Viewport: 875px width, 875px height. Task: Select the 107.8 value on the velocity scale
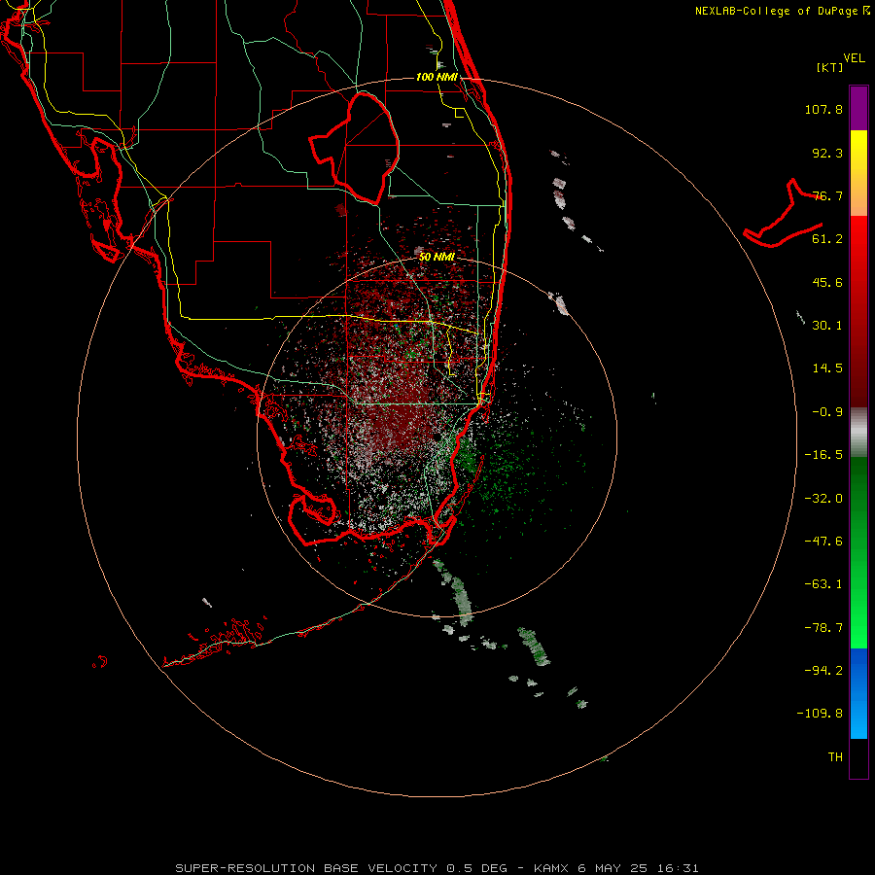tap(823, 109)
